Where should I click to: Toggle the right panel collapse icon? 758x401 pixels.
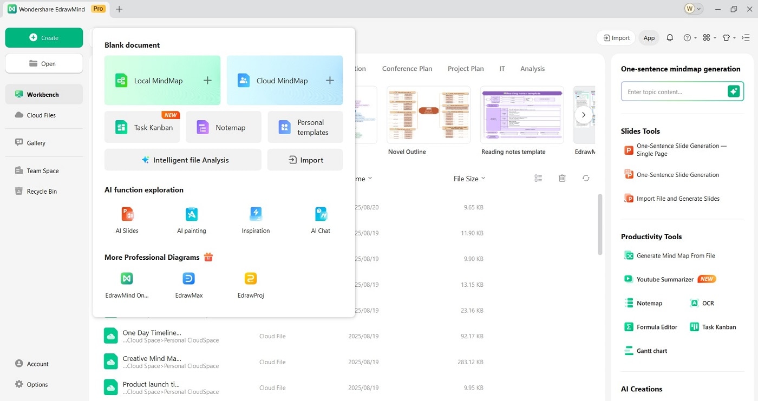pos(746,38)
